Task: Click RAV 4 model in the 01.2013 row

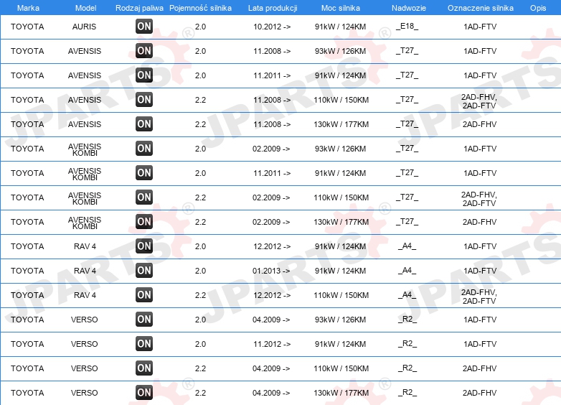Action: click(85, 271)
